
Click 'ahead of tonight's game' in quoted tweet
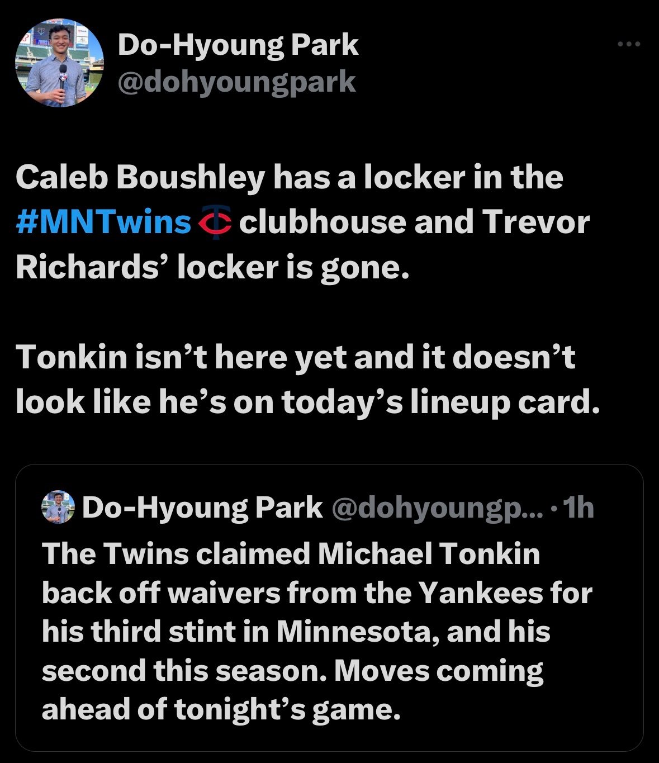coord(221,709)
